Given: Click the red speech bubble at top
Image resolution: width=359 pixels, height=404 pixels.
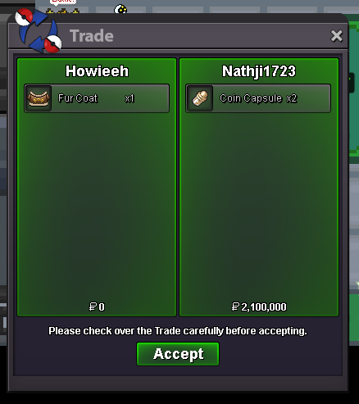Looking at the screenshot, I should [x=63, y=2].
